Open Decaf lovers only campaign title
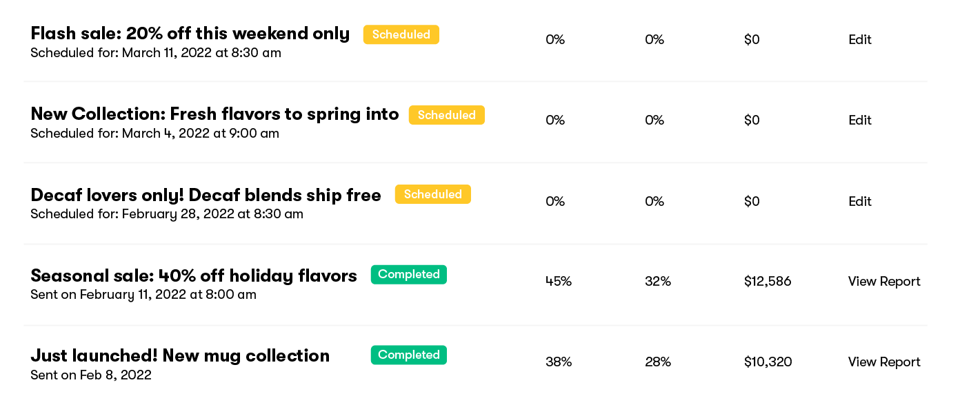 tap(206, 195)
